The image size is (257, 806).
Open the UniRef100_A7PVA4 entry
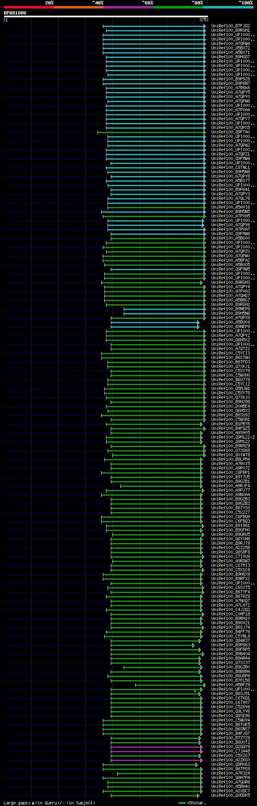(230, 110)
